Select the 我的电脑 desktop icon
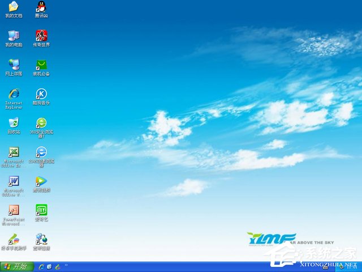This screenshot has width=362, height=272. 14,36
